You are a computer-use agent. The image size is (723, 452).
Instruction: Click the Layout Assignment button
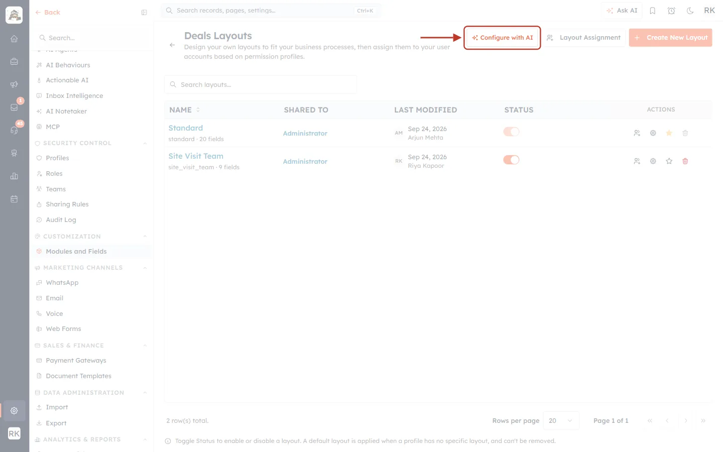point(584,38)
